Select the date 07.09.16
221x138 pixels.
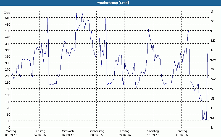[x=68, y=135]
